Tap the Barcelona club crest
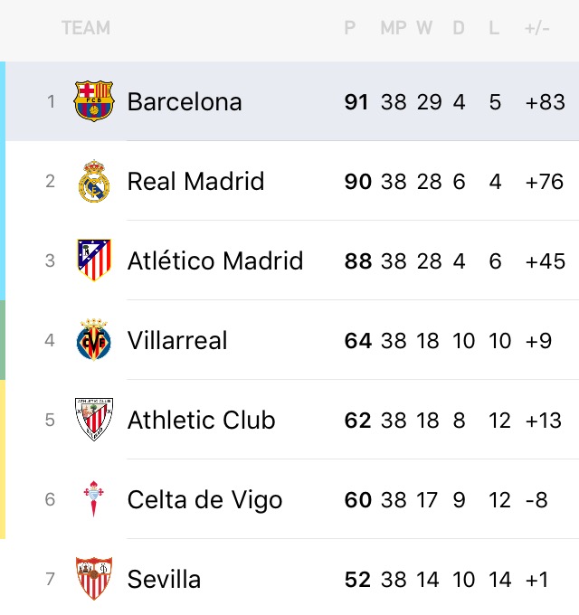 (94, 101)
